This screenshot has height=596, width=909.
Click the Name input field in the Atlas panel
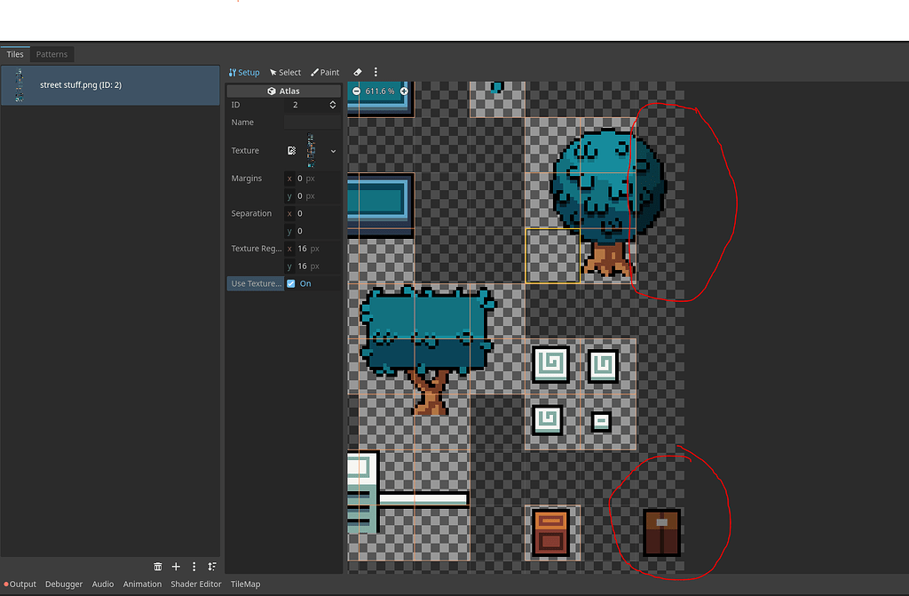point(311,122)
